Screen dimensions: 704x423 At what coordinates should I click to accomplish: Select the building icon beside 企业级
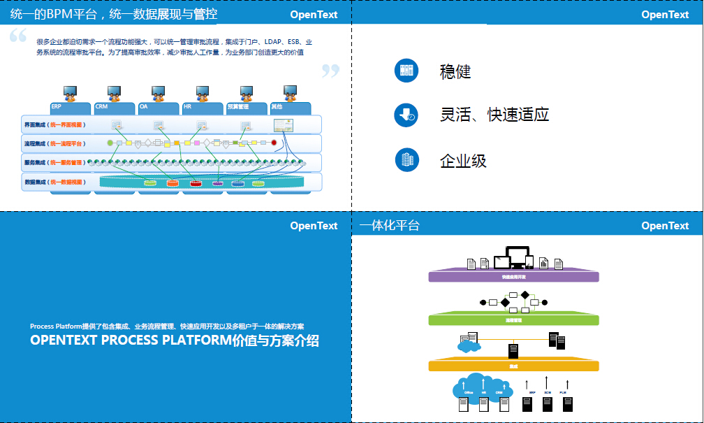click(407, 159)
